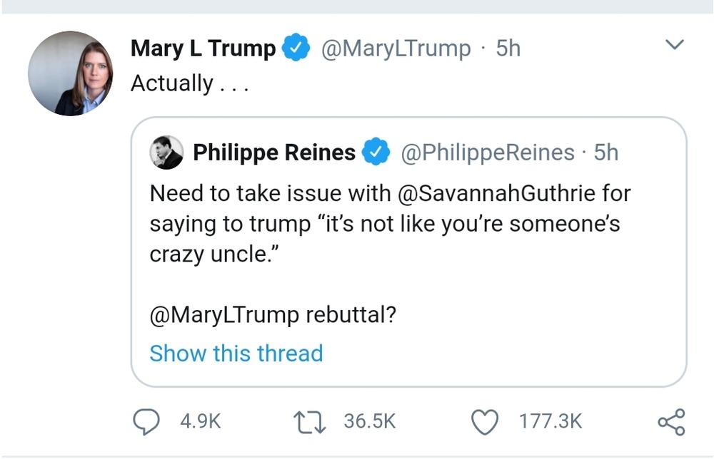
Task: Click the @MaryLTrump handle in header
Action: [396, 48]
